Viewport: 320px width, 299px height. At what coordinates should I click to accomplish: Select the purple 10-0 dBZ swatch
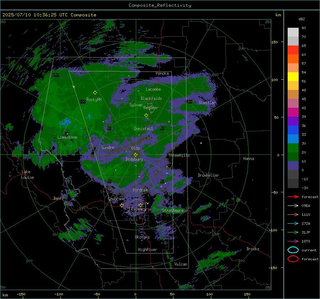293,166
